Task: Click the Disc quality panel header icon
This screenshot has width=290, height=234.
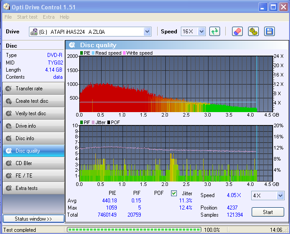Action: tap(72, 45)
